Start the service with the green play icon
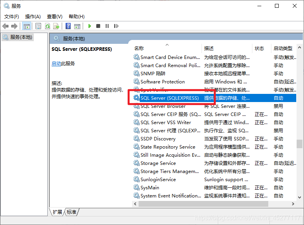Screen dimensions: 304x225 coord(90,26)
